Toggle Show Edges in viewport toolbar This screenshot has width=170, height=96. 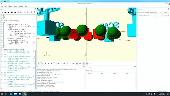(x=90, y=63)
